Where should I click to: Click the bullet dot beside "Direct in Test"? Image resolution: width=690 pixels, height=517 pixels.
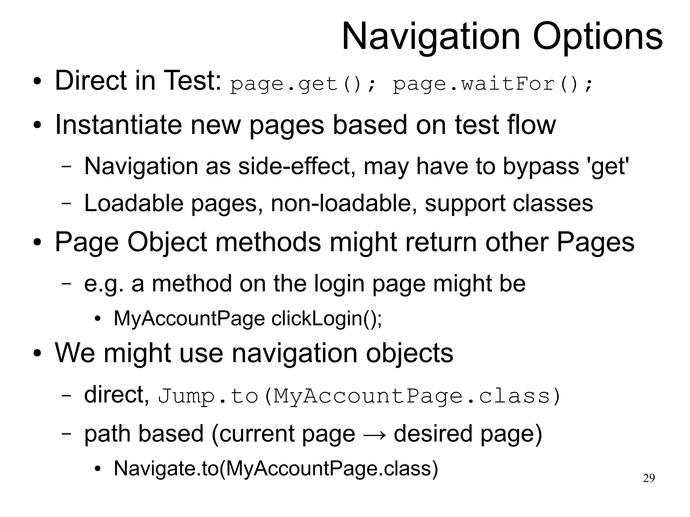(37, 82)
